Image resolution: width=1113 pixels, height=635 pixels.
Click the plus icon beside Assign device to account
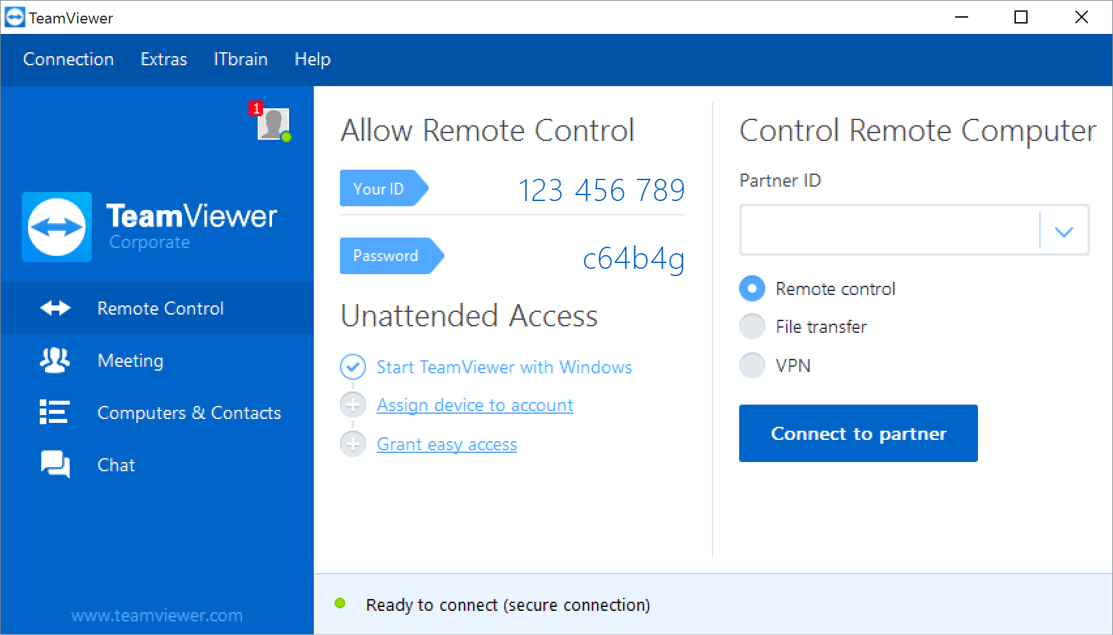(x=353, y=405)
